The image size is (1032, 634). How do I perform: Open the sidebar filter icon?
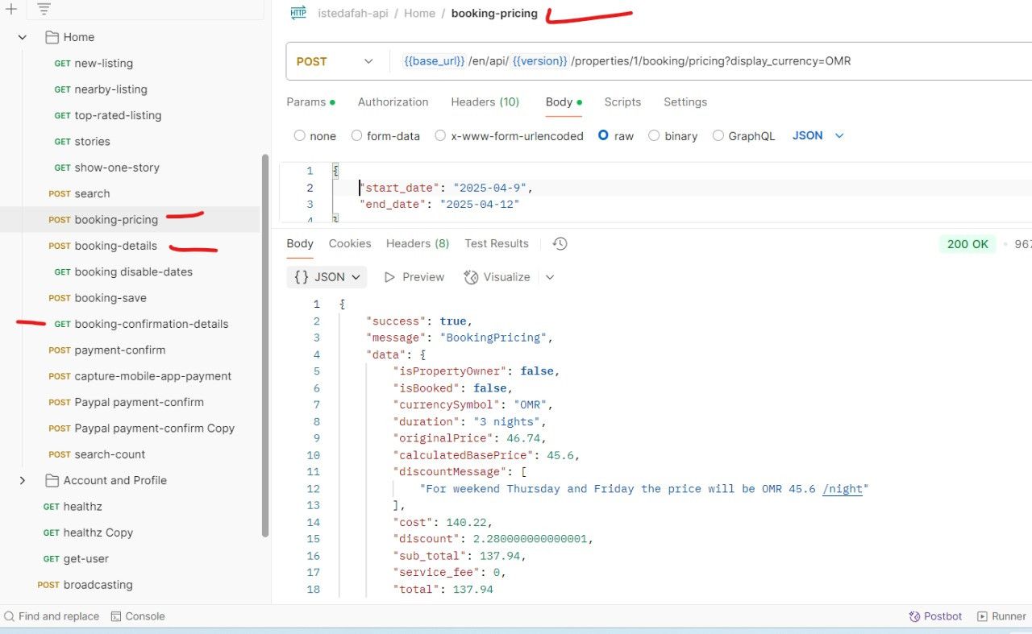click(44, 10)
